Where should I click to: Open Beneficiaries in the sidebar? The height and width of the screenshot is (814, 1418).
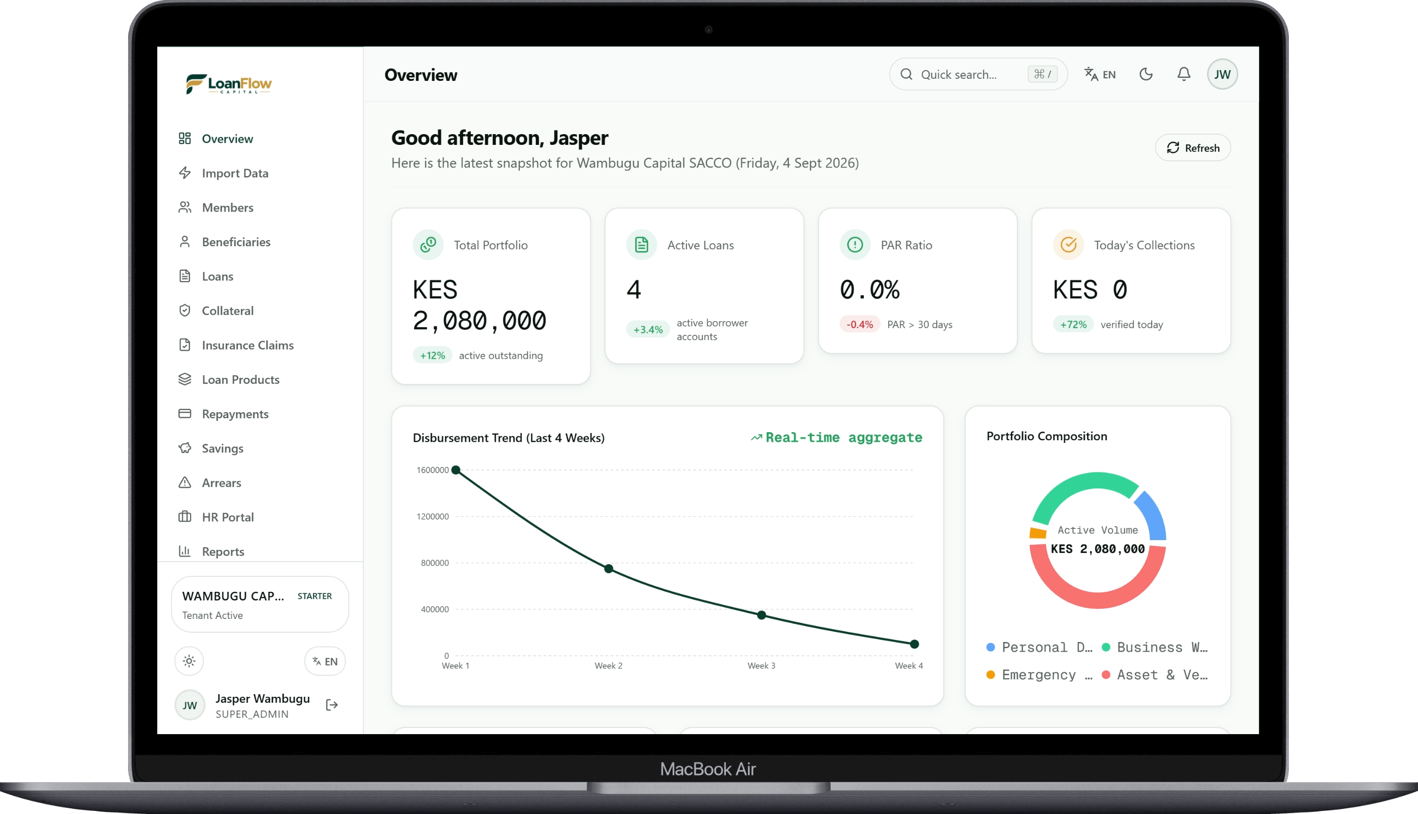pos(260,242)
